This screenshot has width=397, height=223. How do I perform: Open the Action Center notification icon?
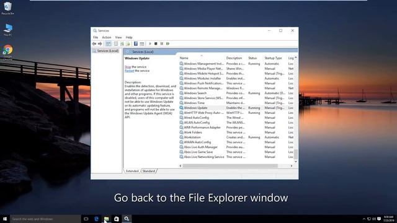click(379, 219)
